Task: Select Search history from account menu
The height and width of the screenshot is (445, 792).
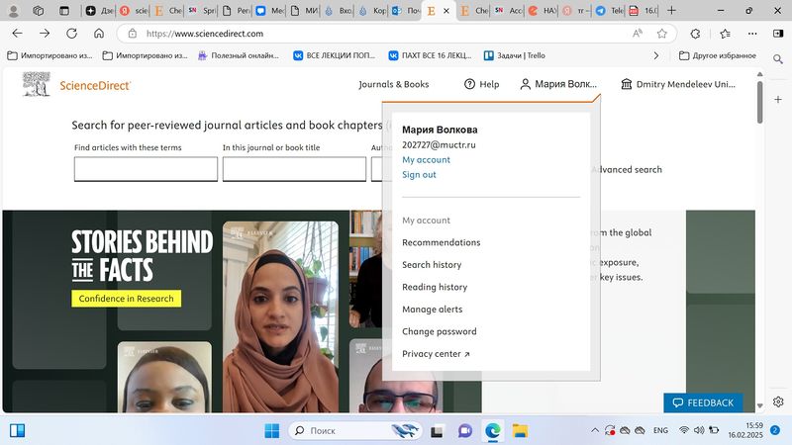Action: coord(432,265)
